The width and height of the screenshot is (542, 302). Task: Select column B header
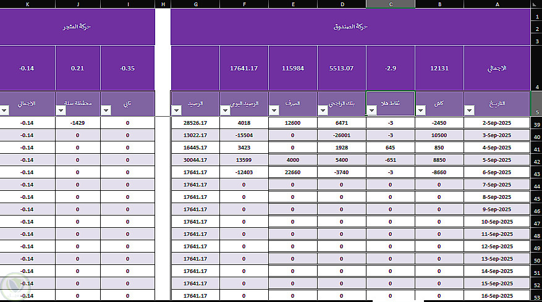click(439, 4)
